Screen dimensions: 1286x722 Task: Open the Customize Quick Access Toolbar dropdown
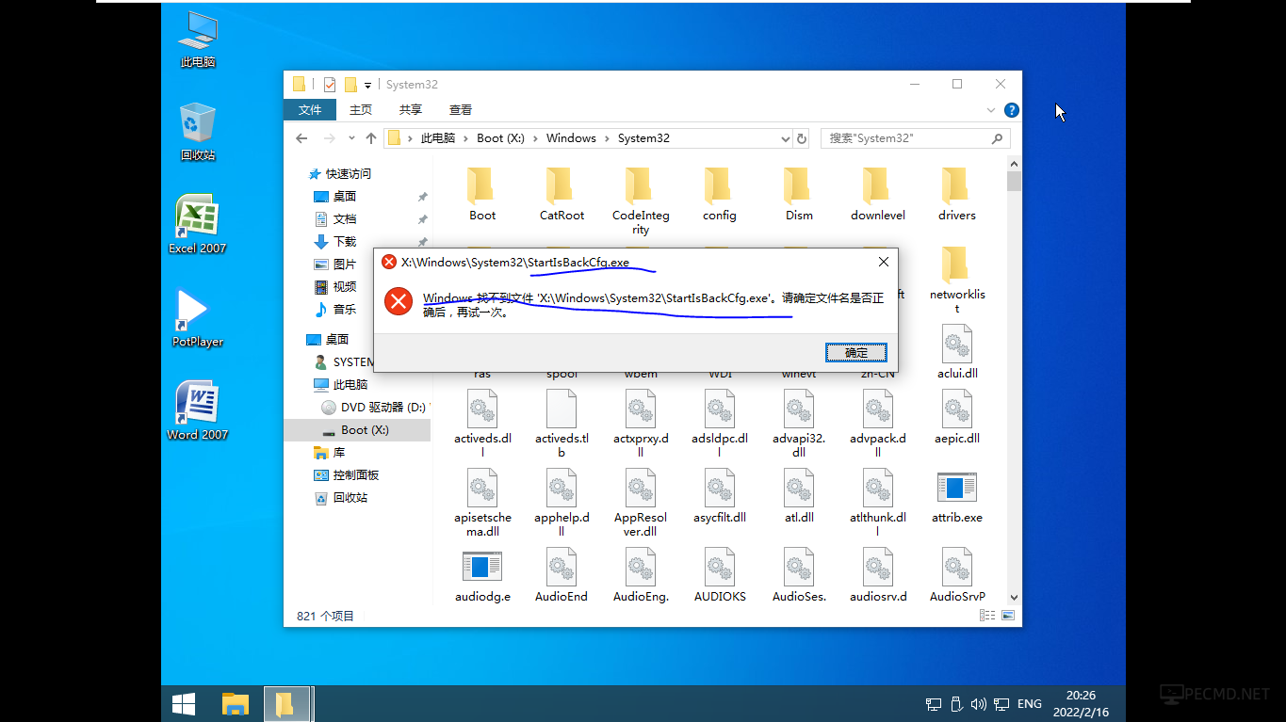pyautogui.click(x=367, y=86)
